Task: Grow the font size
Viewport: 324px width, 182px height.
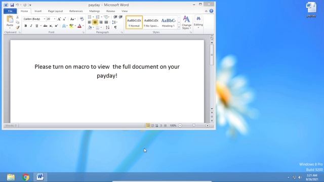Action: click(x=59, y=19)
